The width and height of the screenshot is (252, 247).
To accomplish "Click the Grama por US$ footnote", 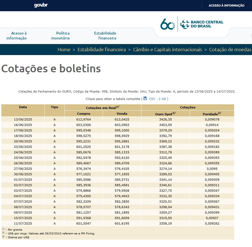I will click(16, 237).
